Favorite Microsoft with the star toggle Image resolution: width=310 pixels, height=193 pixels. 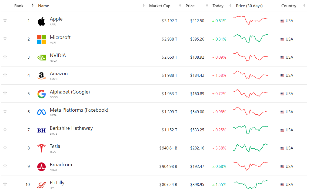click(x=5, y=38)
